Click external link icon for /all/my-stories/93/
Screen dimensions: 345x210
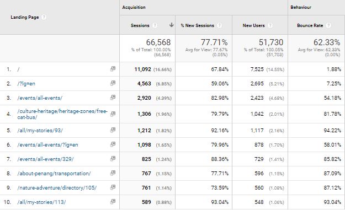pos(113,130)
